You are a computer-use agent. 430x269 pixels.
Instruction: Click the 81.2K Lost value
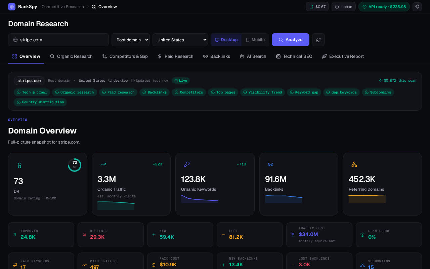tap(236, 237)
